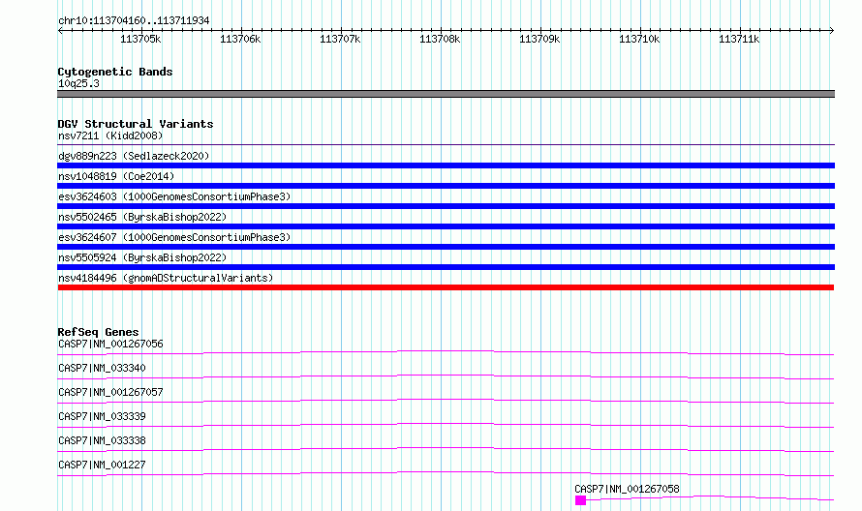Open transcript CASP7|NM_001267058
This screenshot has width=862, height=511.
point(627,489)
